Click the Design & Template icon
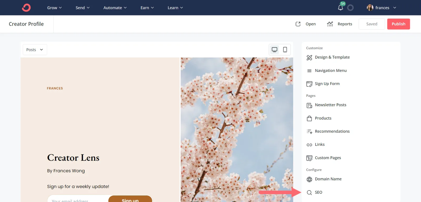This screenshot has height=202, width=421. click(x=309, y=57)
